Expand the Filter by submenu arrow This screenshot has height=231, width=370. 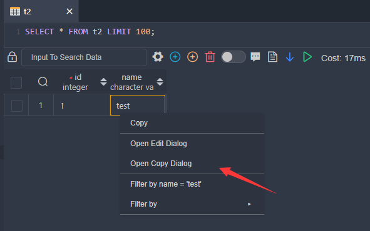249,204
